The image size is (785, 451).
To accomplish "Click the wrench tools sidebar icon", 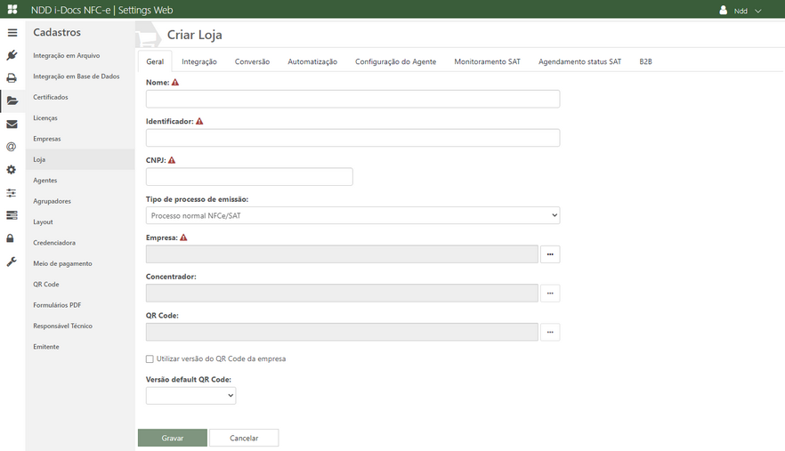I will click(x=12, y=262).
